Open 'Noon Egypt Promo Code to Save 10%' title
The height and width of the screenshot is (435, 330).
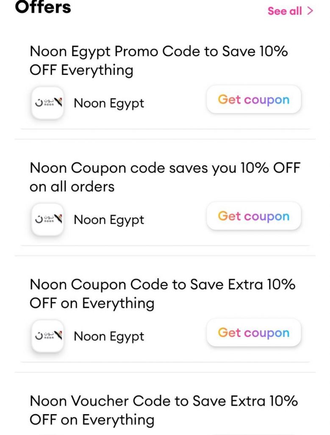159,51
